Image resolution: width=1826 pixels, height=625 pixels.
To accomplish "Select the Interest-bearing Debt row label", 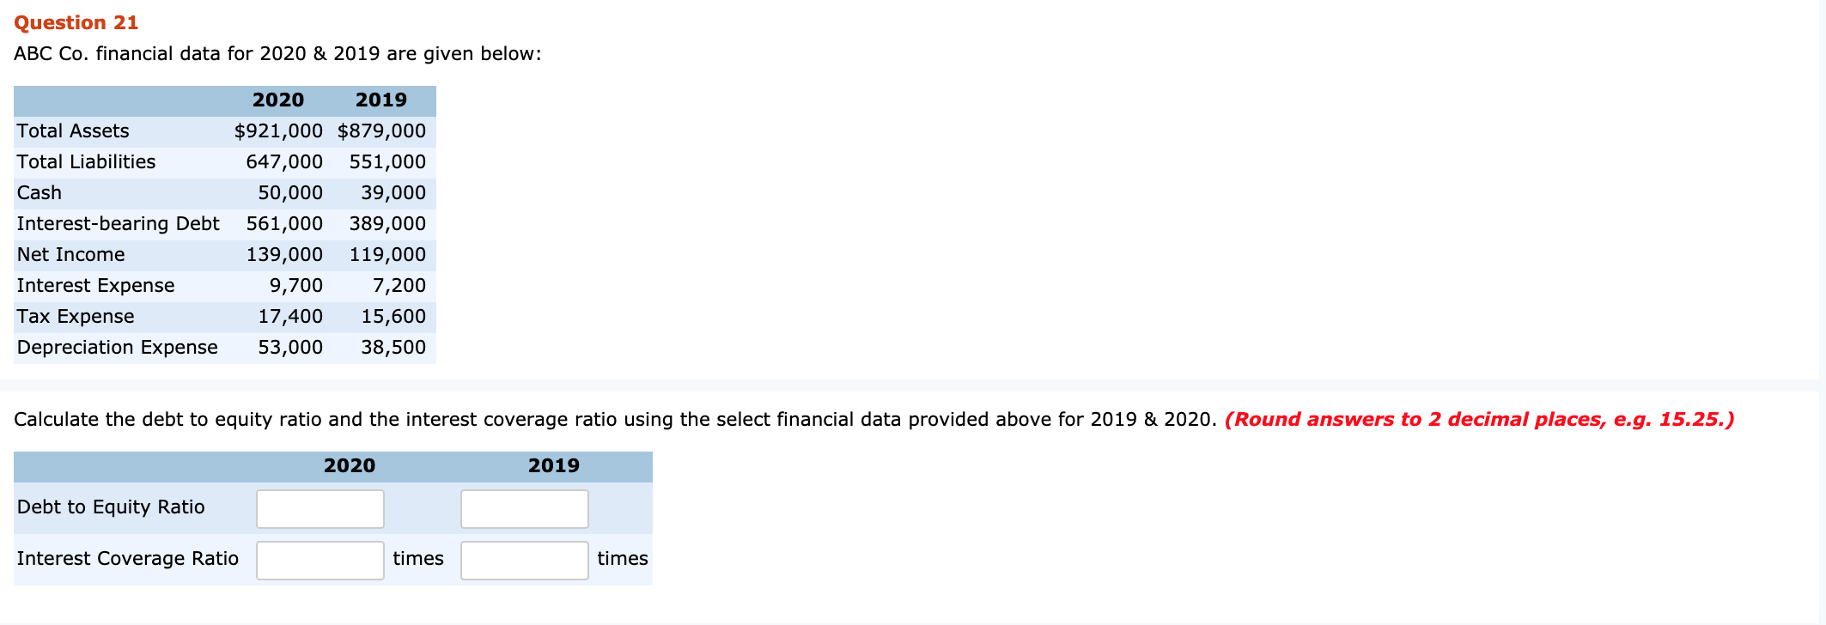I will 117,223.
